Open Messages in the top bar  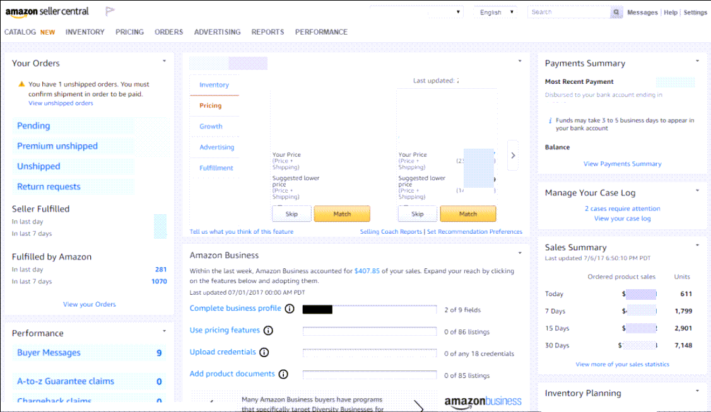point(642,13)
